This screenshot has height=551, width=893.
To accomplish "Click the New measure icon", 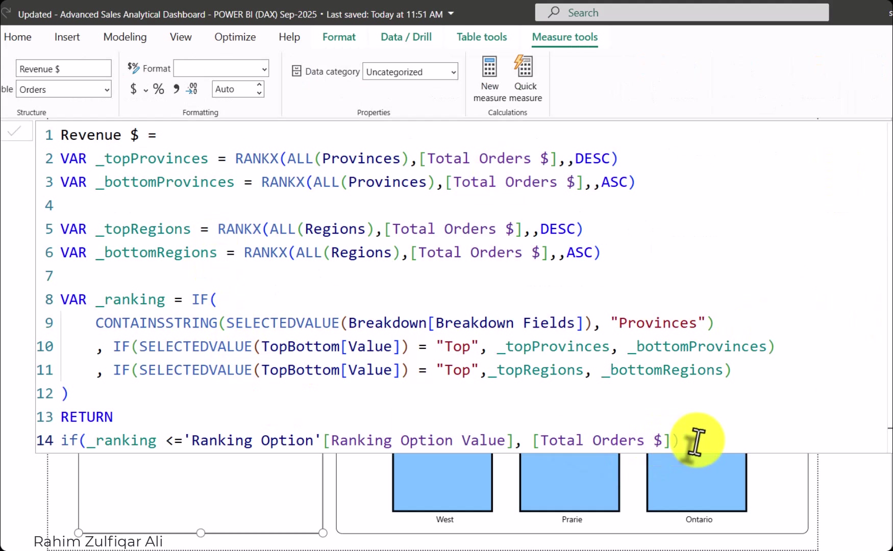I will [489, 67].
